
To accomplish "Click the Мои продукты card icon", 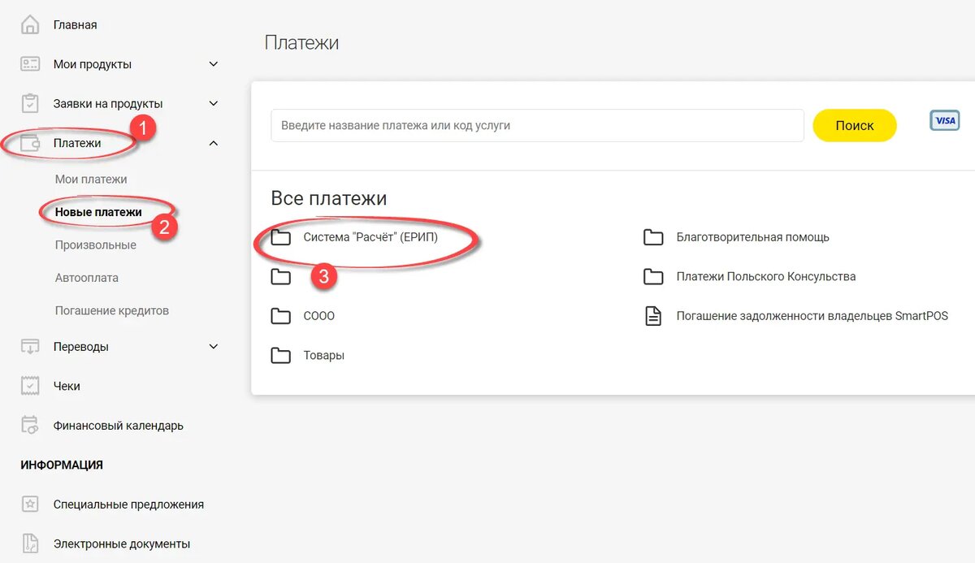I will tap(30, 64).
